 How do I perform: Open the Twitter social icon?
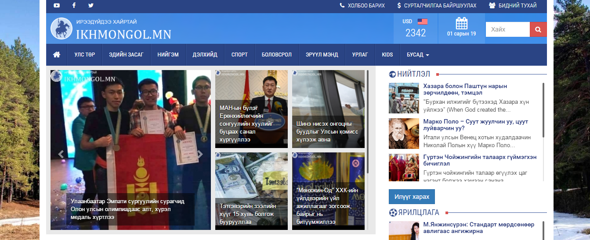click(91, 6)
